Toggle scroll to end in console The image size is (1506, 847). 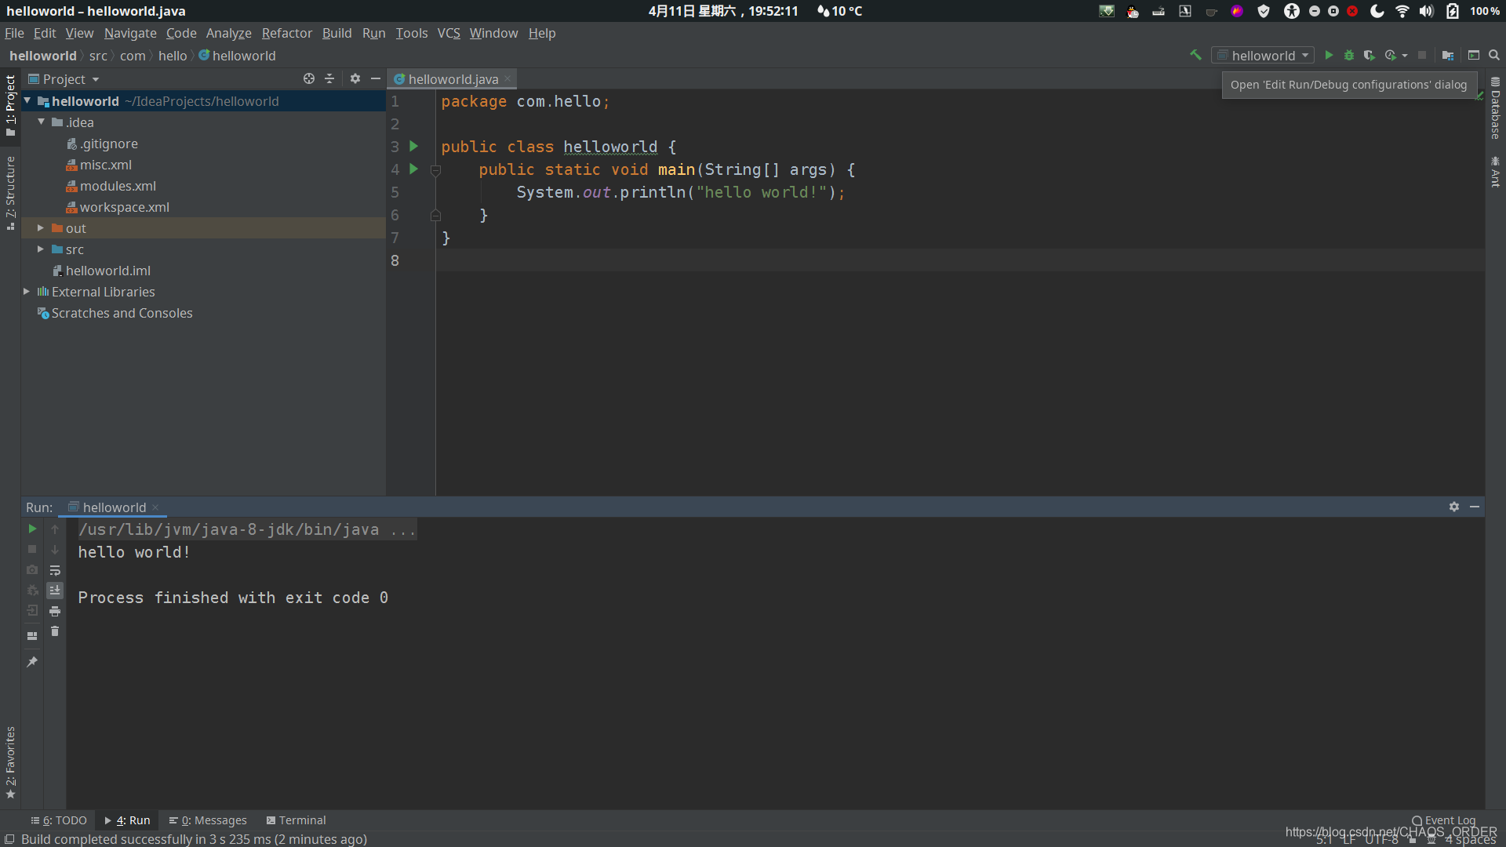point(55,591)
